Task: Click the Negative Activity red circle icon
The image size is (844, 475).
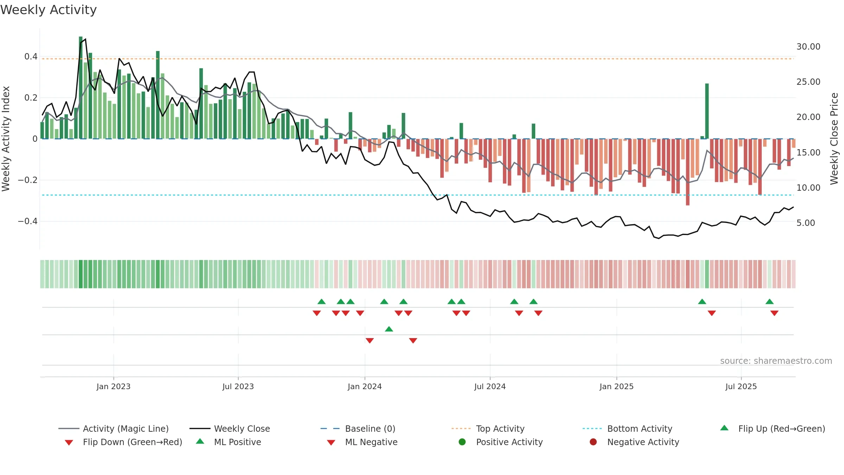Action: (x=593, y=442)
